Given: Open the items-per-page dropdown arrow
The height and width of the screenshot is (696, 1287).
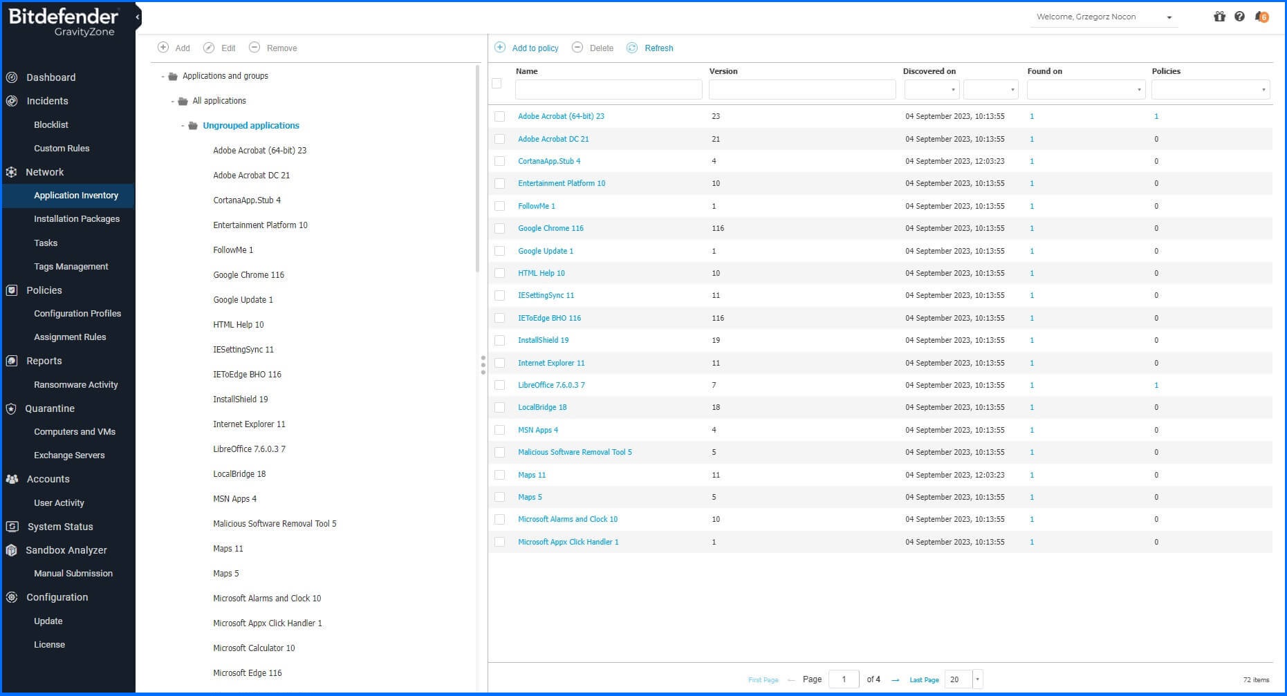Looking at the screenshot, I should tap(977, 679).
